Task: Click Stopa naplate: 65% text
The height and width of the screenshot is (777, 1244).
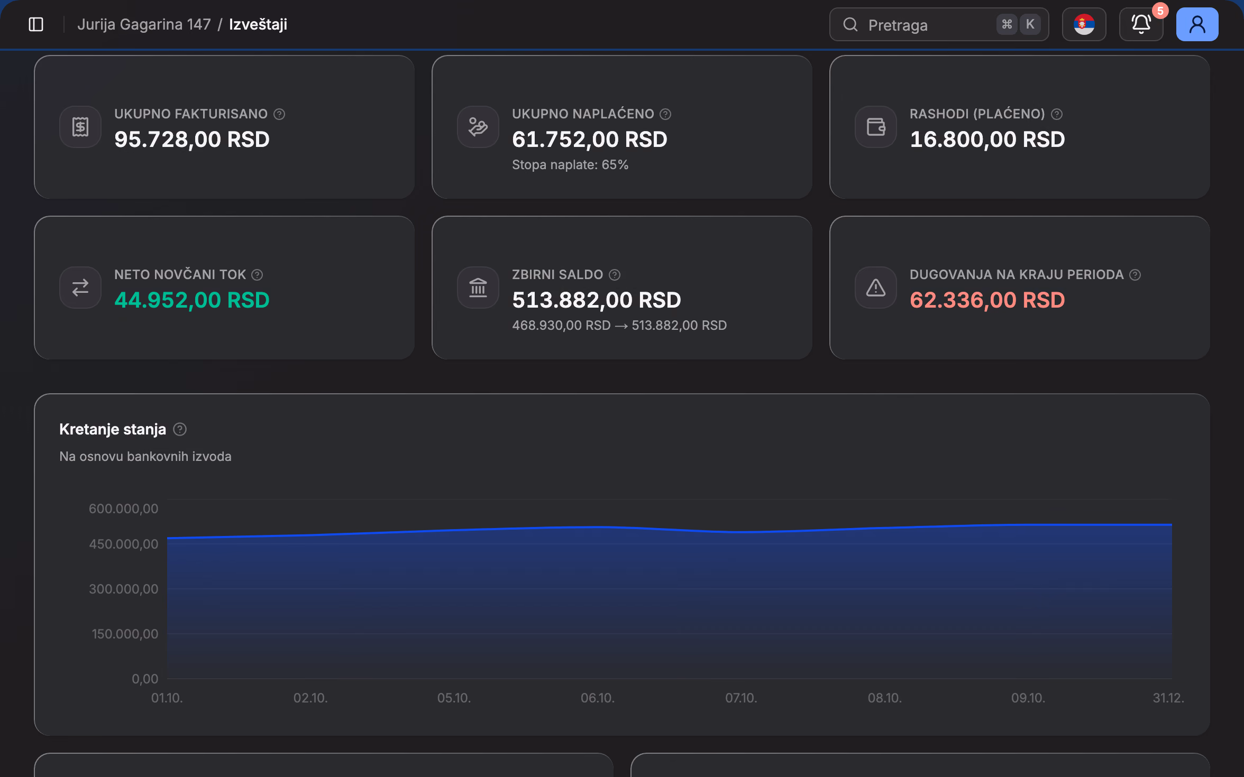Action: point(570,165)
